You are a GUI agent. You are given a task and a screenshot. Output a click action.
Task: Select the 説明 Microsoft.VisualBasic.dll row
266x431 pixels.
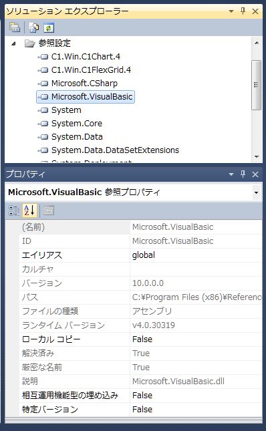click(141, 382)
